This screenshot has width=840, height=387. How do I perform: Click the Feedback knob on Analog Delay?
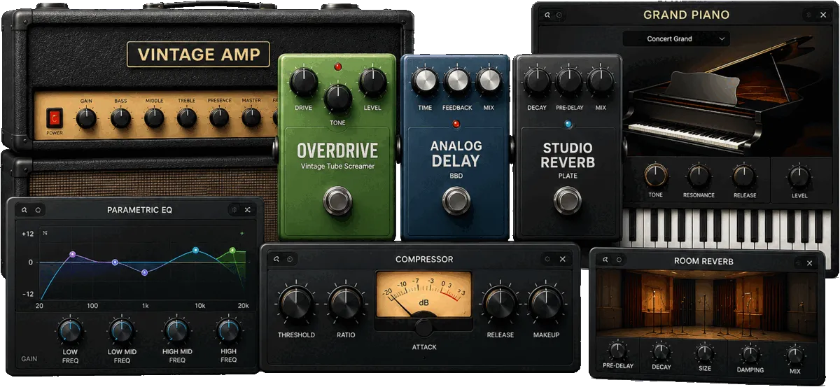(456, 82)
